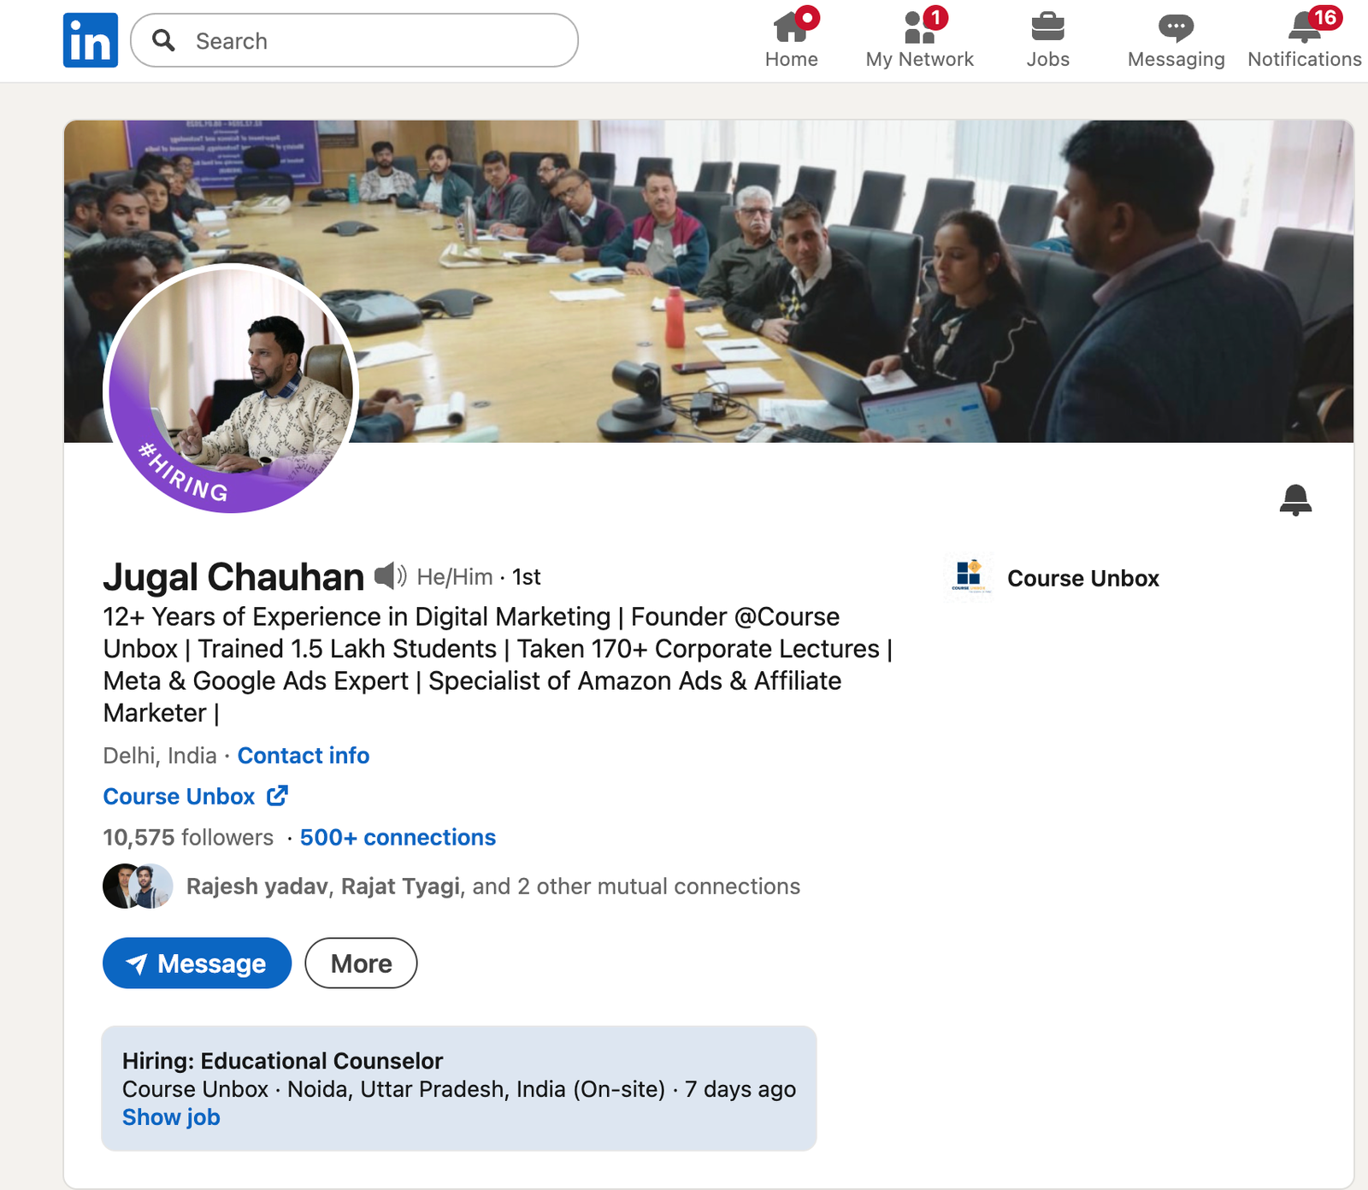Toggle the profile notification bell
The height and width of the screenshot is (1190, 1368).
(x=1295, y=500)
